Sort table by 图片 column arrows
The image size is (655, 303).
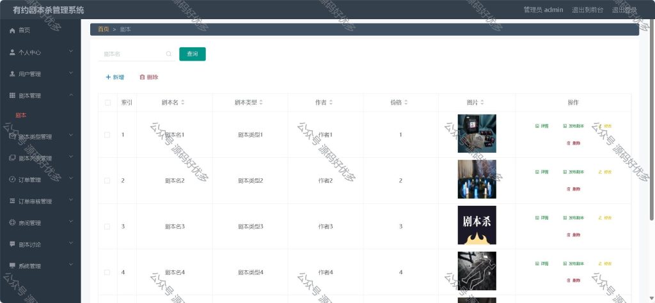point(482,102)
